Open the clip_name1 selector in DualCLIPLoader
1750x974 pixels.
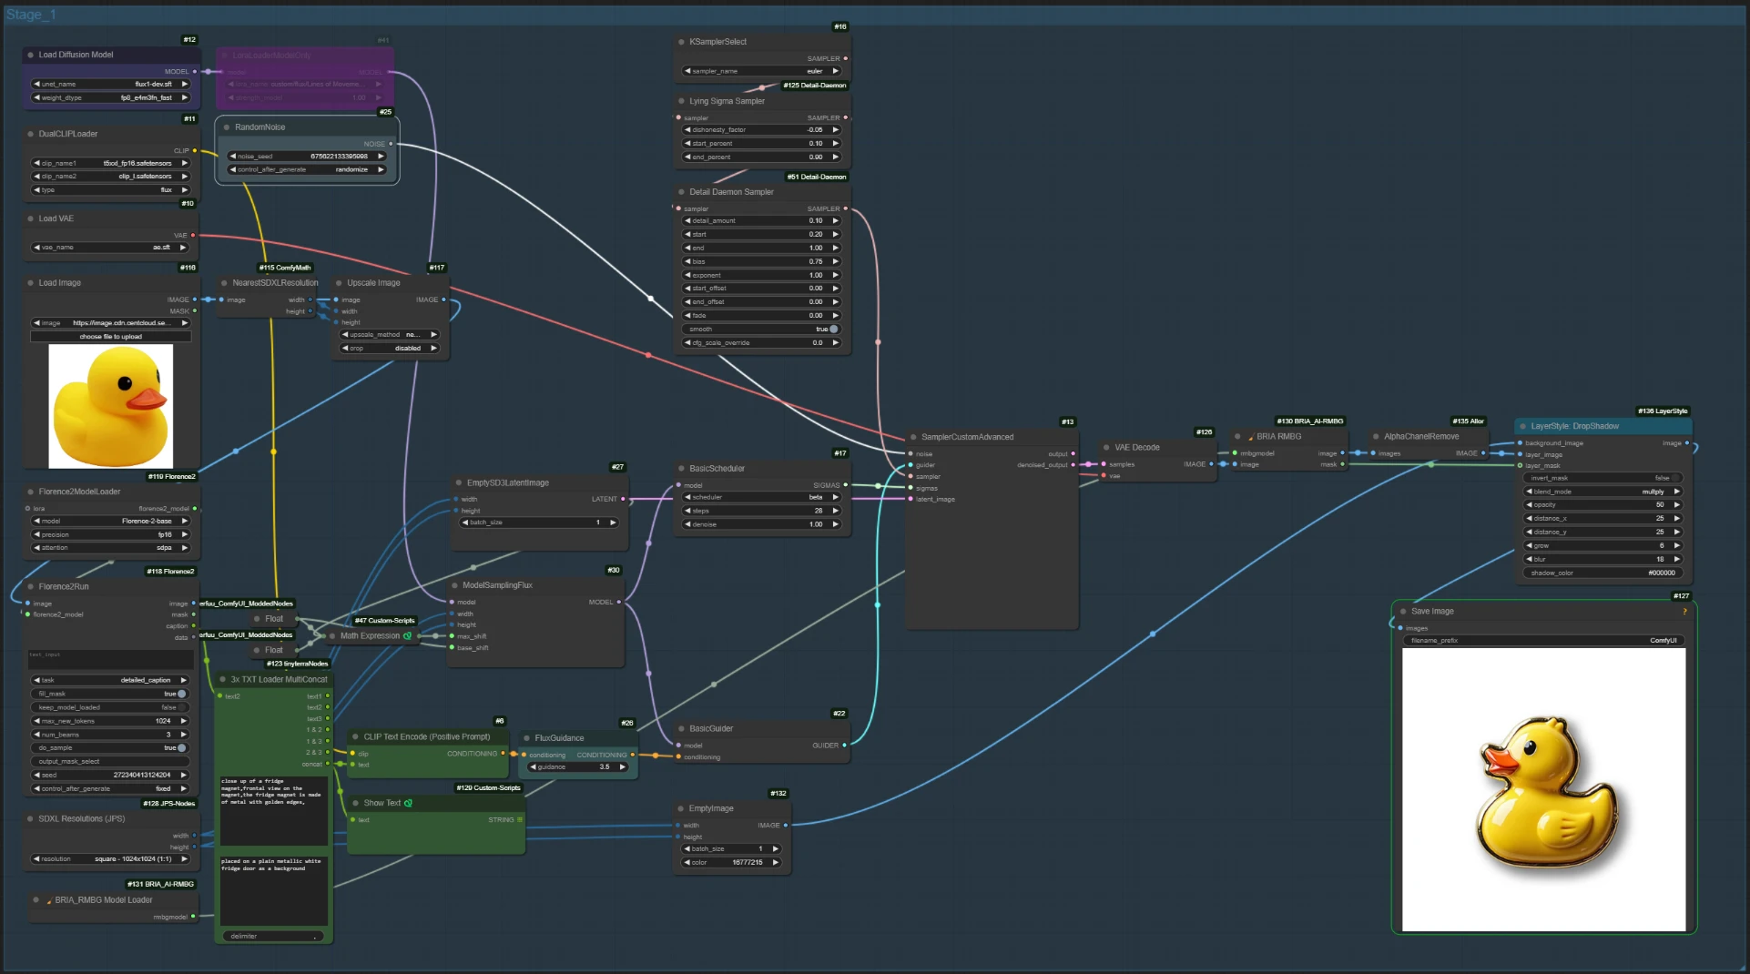coord(110,163)
